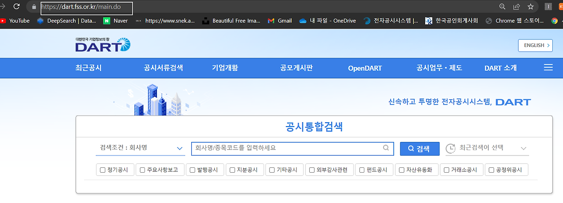Click the DART logo

(103, 45)
